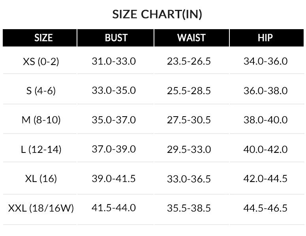Viewport: 306px width, 236px height.
Task: Select the XXL (18/16W) size row label
Action: [x=41, y=208]
